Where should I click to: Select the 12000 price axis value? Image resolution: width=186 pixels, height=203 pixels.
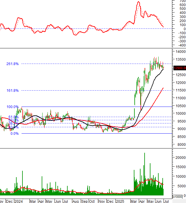coord(180,82)
